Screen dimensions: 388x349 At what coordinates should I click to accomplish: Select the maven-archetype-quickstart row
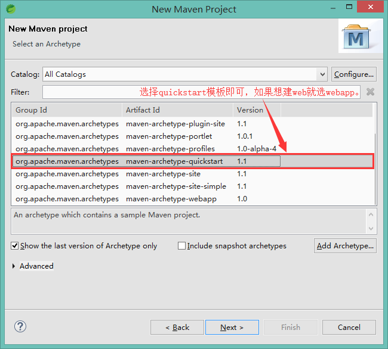174,161
